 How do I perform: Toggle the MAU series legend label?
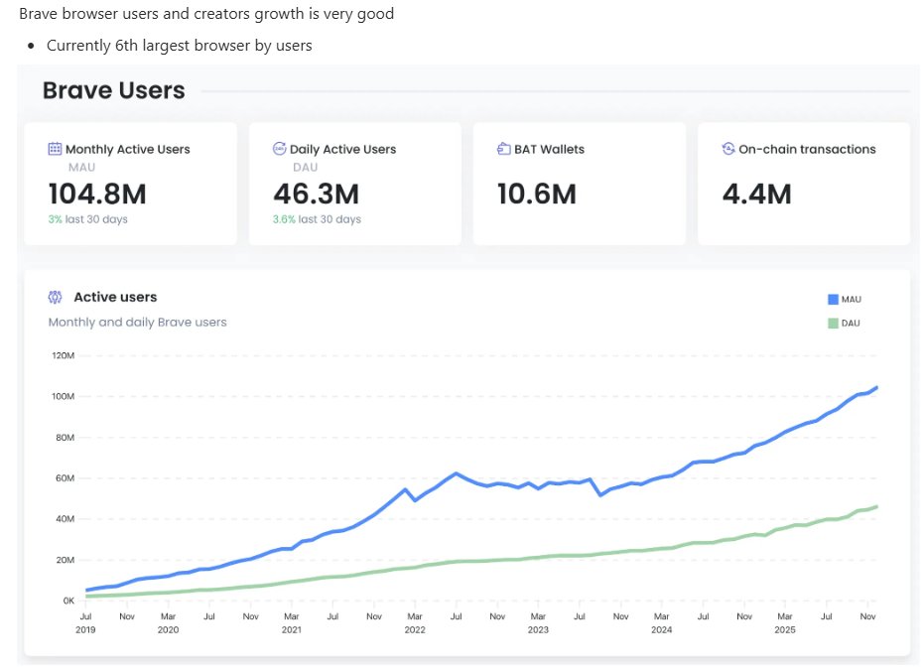(x=852, y=299)
